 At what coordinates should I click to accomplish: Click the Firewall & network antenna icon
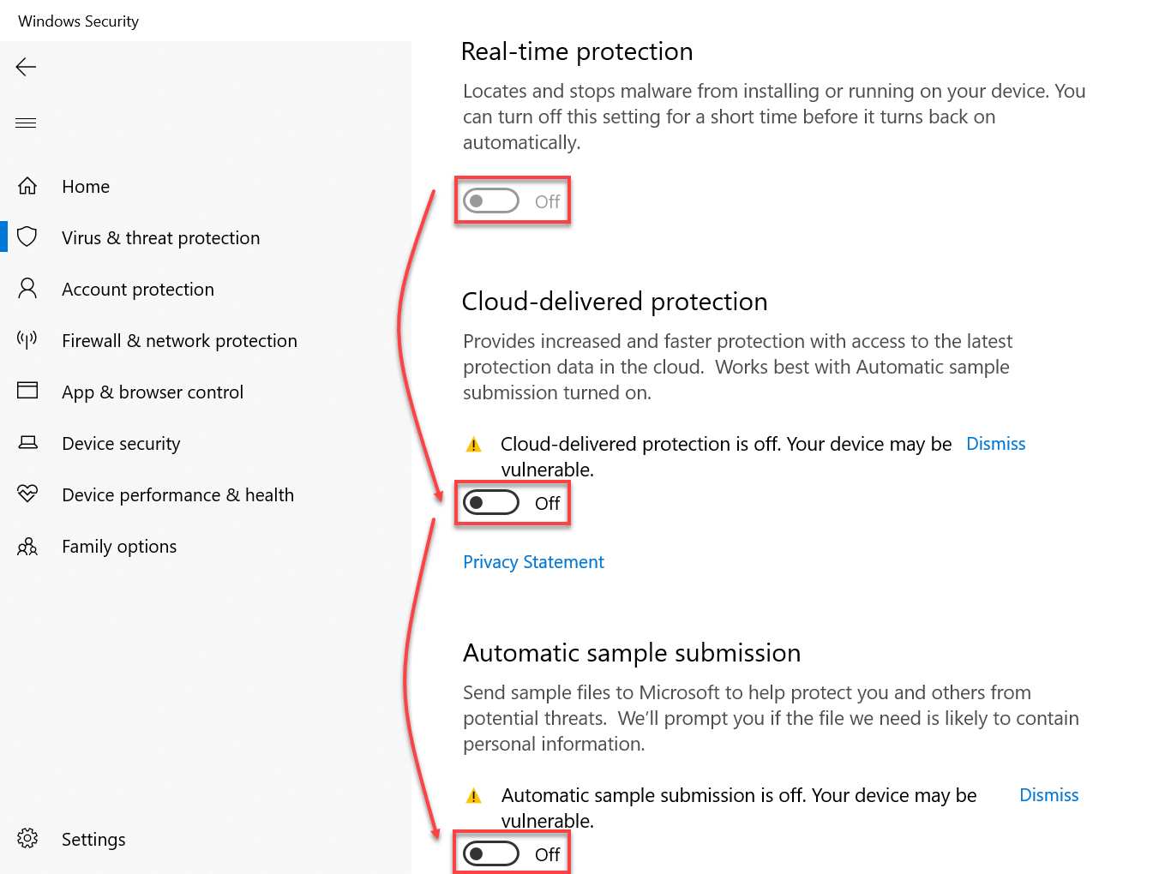pos(27,340)
